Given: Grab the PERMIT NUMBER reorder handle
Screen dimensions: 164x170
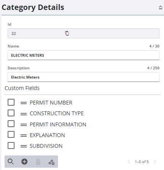Looking at the screenshot, I should pos(24,103).
